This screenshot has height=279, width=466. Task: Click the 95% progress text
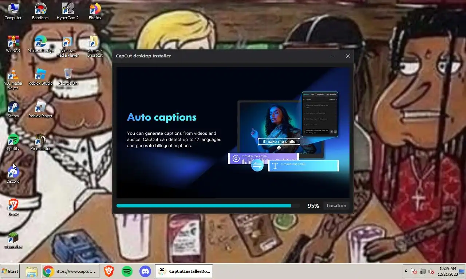click(x=313, y=206)
